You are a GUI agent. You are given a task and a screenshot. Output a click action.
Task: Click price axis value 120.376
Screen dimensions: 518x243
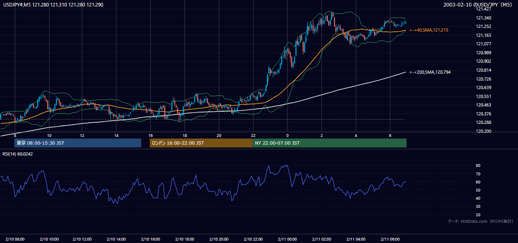pos(483,114)
